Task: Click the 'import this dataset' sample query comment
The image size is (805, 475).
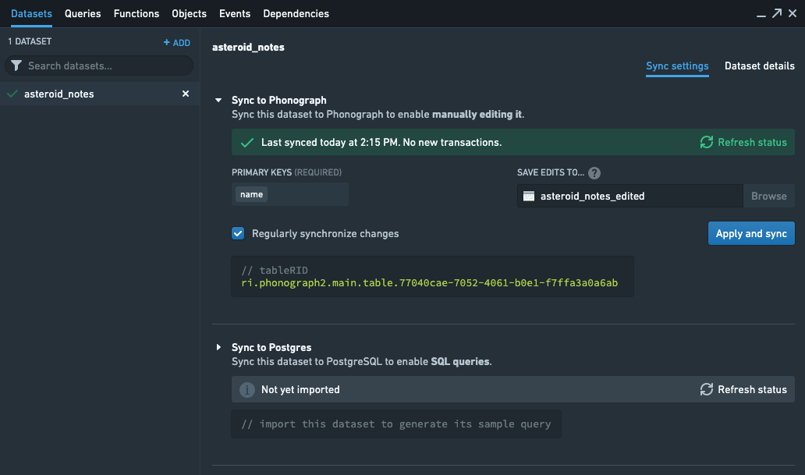Action: click(x=395, y=424)
